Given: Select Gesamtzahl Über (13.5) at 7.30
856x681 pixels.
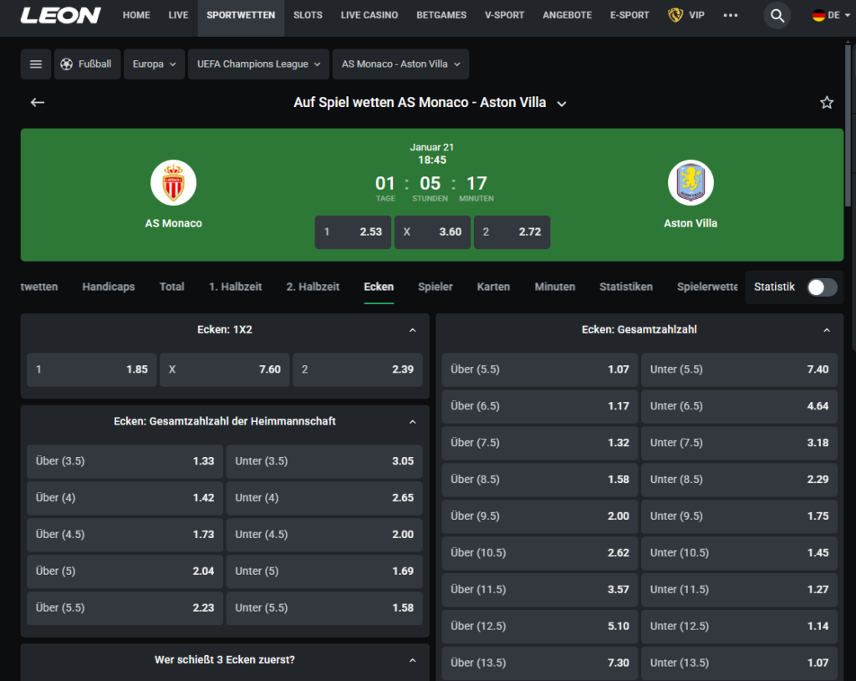Looking at the screenshot, I should pos(540,663).
